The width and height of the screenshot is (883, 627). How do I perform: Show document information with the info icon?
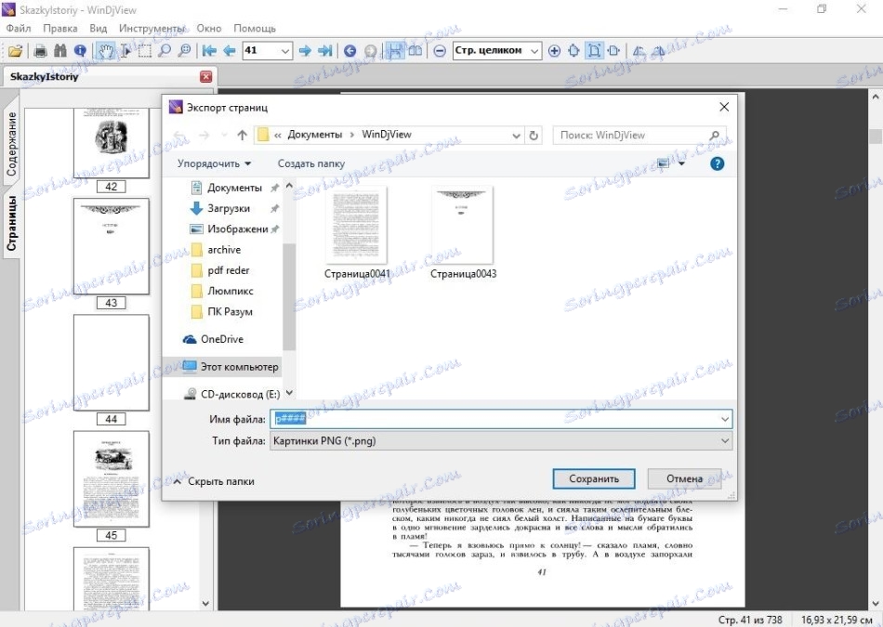pyautogui.click(x=81, y=51)
